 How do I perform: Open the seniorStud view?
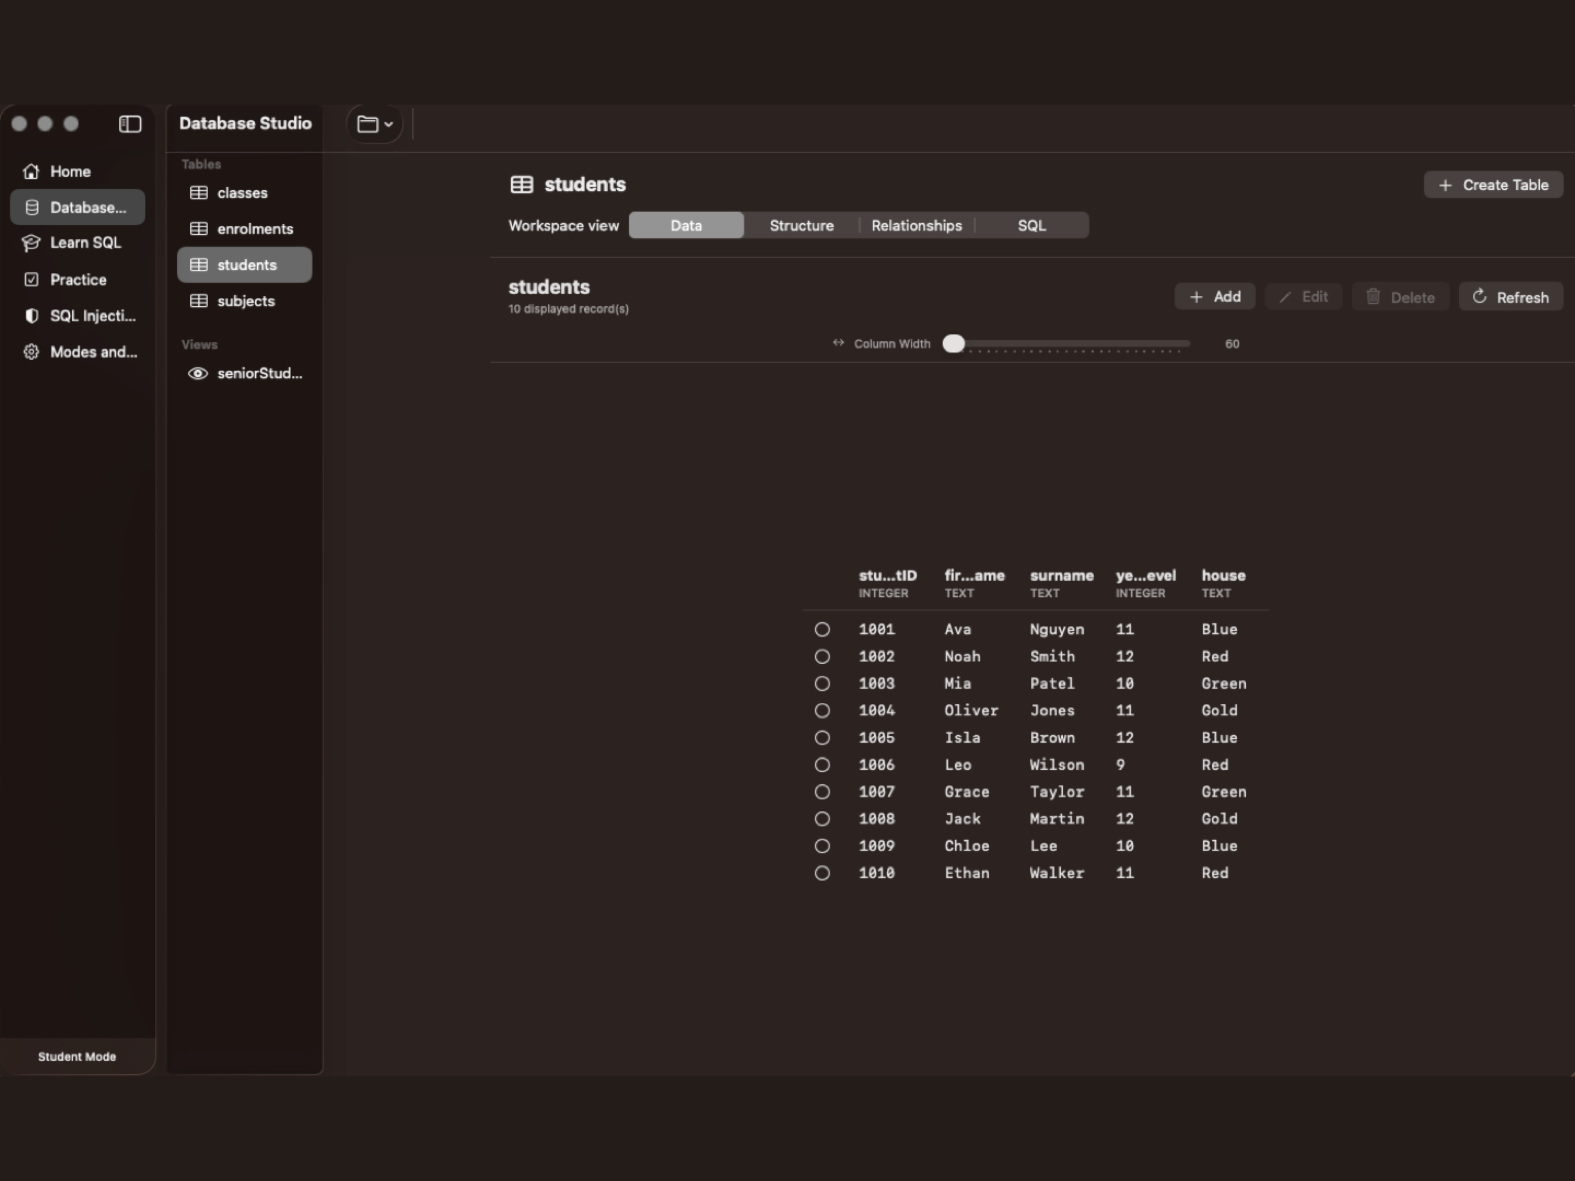click(x=244, y=374)
